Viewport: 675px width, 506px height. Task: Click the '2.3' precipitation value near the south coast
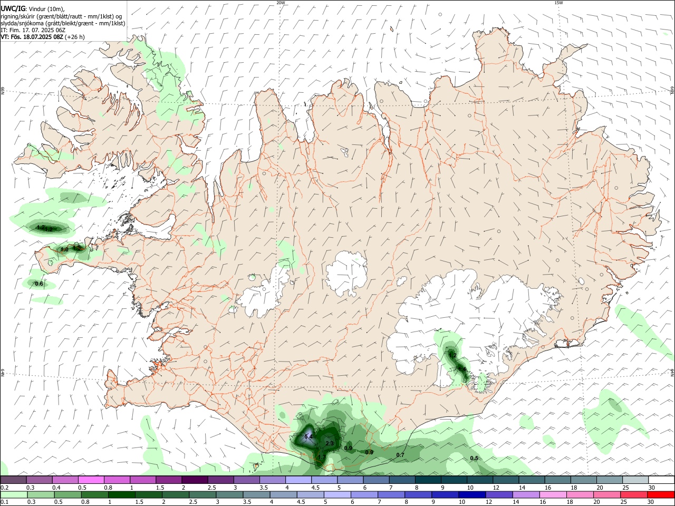(330, 444)
